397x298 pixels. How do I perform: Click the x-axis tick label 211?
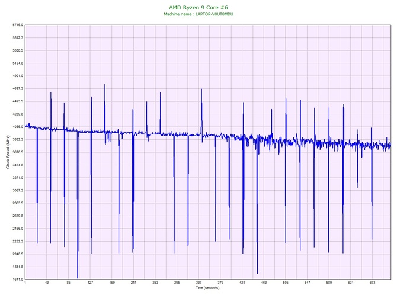(x=134, y=283)
